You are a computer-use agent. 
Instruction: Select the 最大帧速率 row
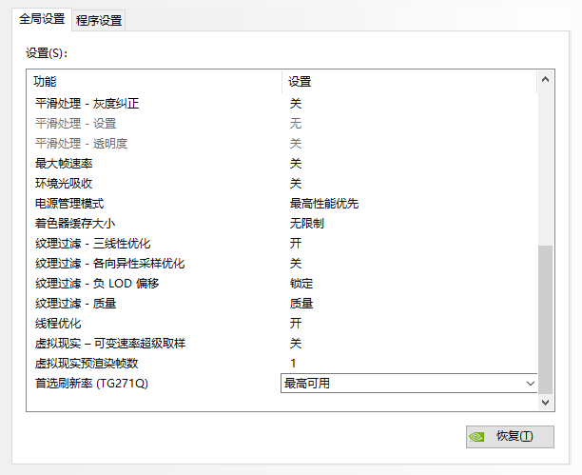282,164
